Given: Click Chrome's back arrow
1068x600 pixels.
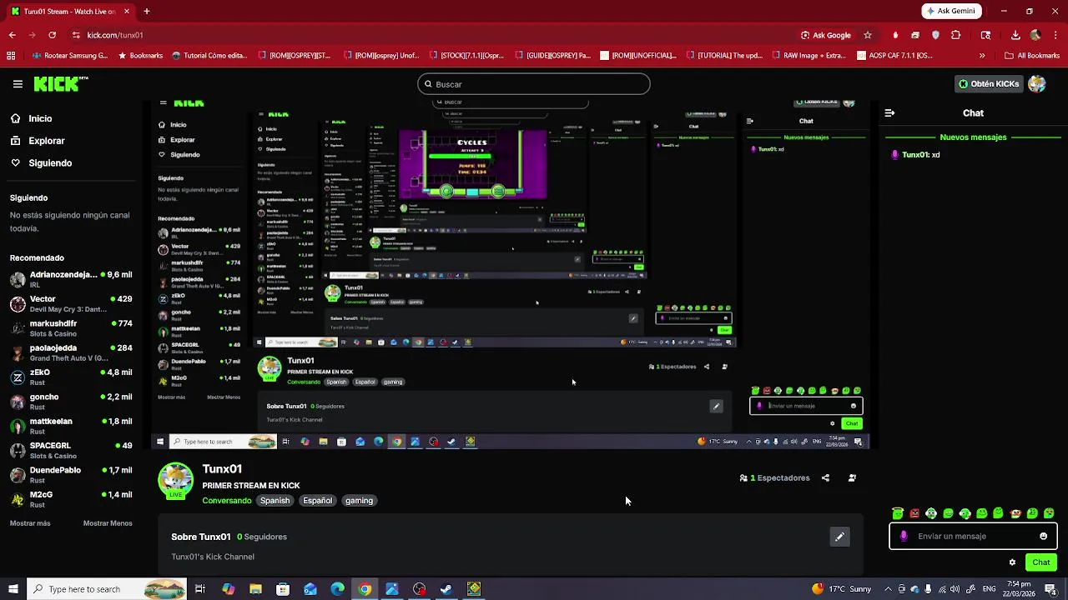Looking at the screenshot, I should click(x=13, y=35).
